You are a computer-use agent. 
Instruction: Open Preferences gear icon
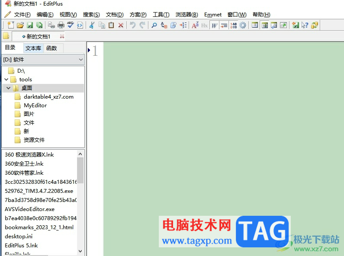pos(243,25)
